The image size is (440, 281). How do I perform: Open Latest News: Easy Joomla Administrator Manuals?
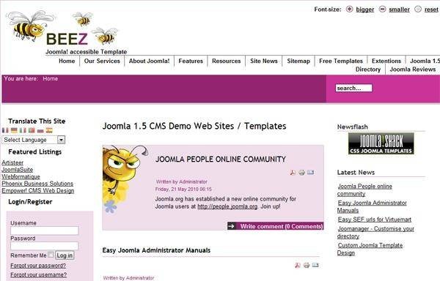(372, 206)
